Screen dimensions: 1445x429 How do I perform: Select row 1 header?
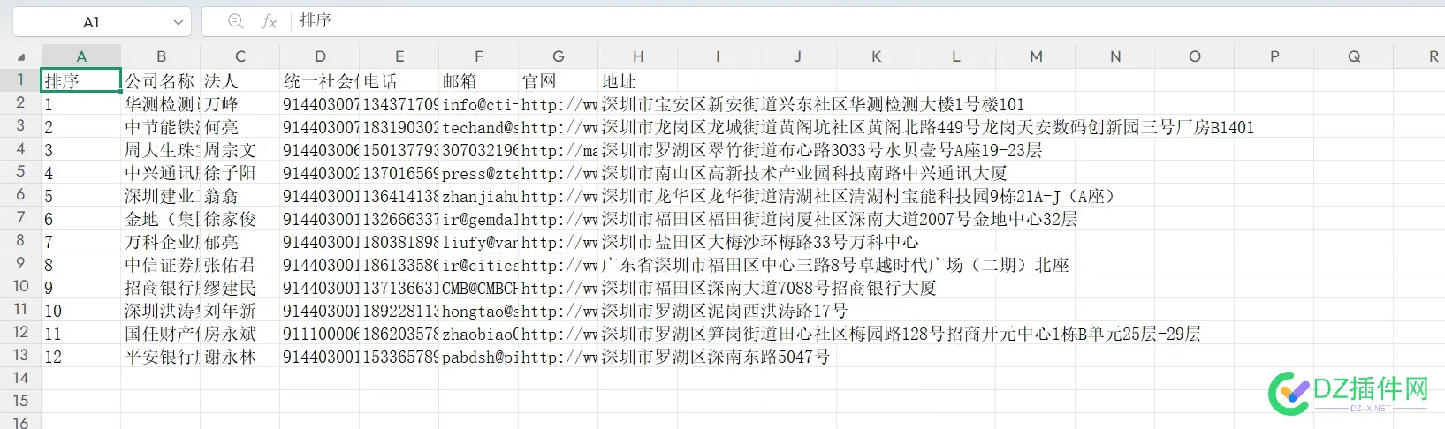point(20,79)
